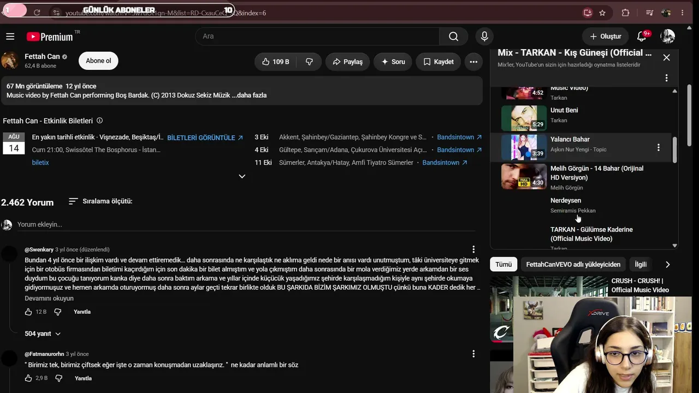Click the playlist scroll-down arrow
This screenshot has height=393, width=699.
[674, 246]
